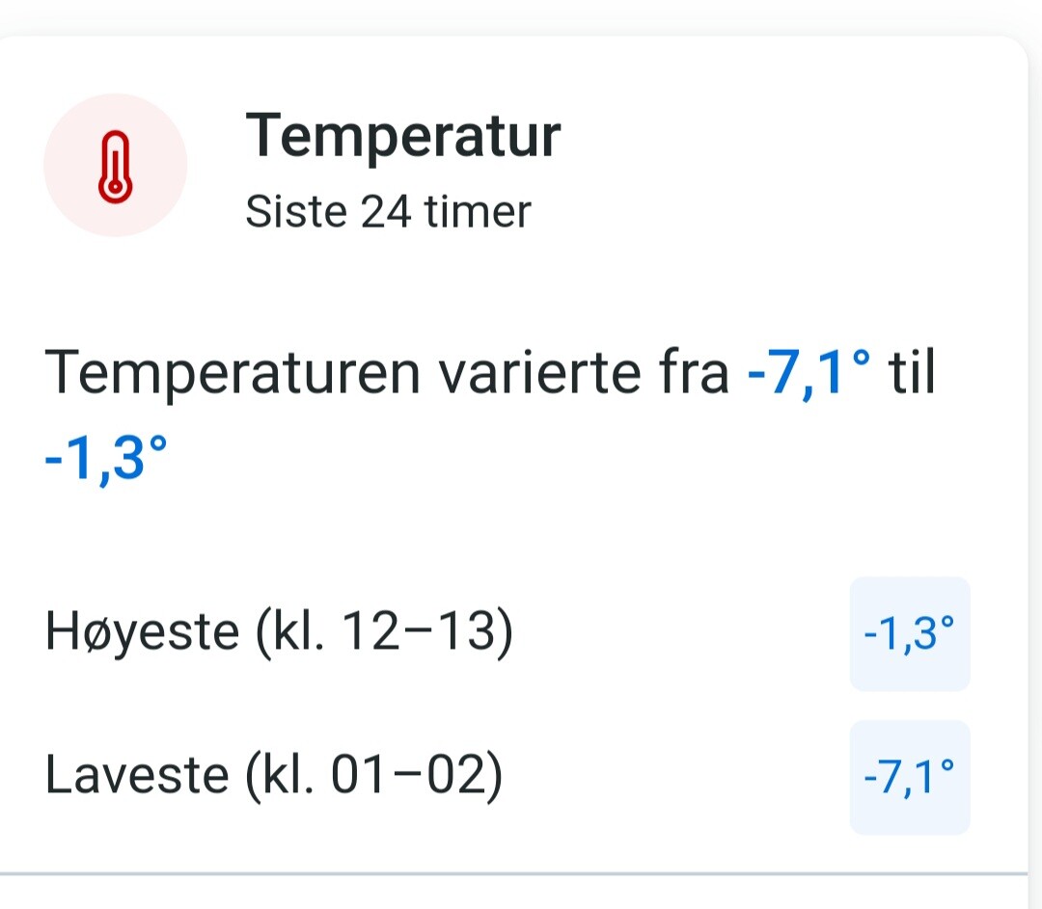Click the word fra before -7,1°
The height and width of the screenshot is (909, 1042).
695,372
